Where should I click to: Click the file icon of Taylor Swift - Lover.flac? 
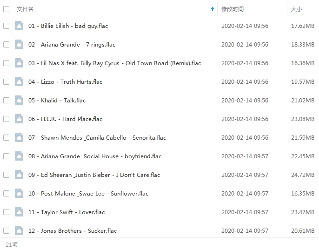coord(19,212)
